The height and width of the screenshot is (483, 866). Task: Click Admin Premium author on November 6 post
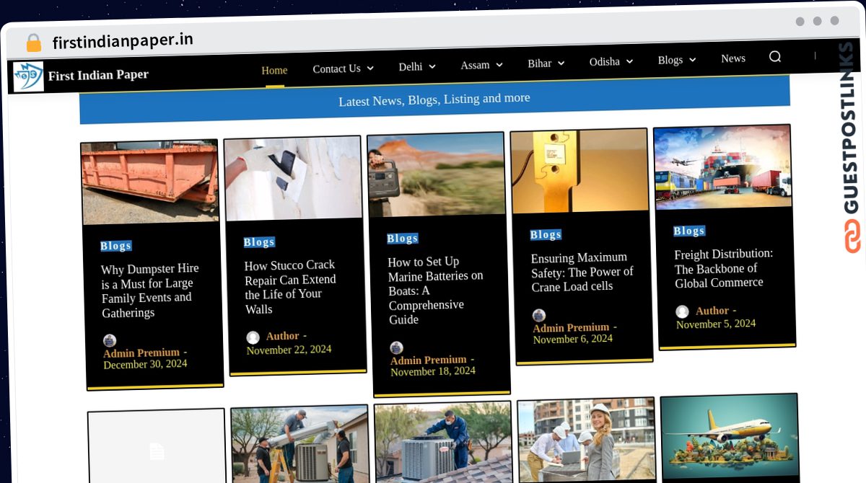(x=572, y=327)
